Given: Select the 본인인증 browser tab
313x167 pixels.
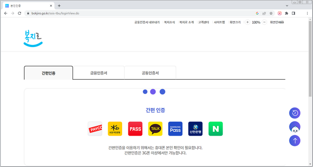Looking at the screenshot, I should click(28, 6).
